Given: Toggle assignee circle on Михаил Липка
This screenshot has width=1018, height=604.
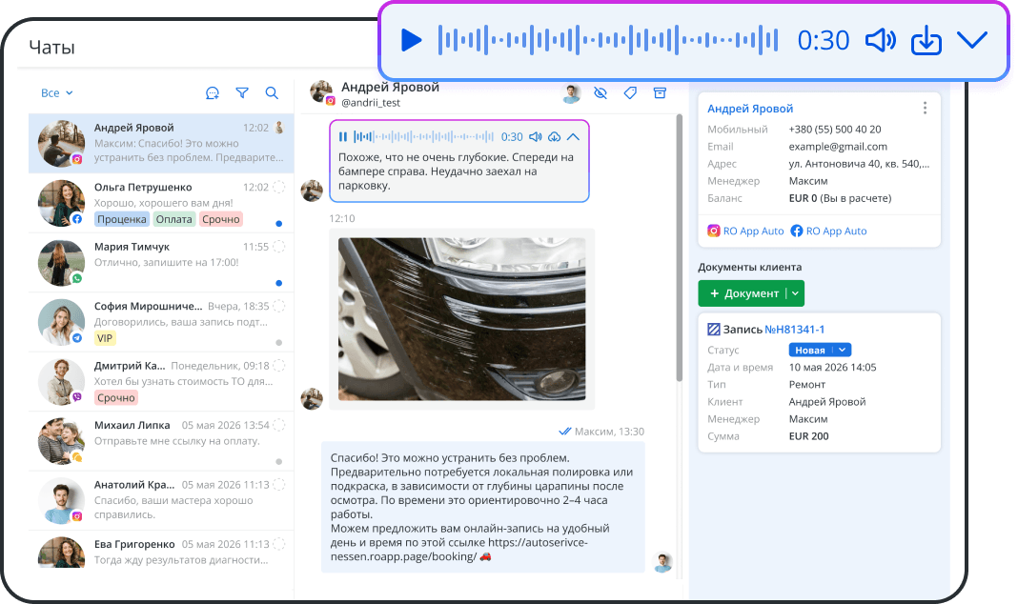Looking at the screenshot, I should pyautogui.click(x=279, y=425).
